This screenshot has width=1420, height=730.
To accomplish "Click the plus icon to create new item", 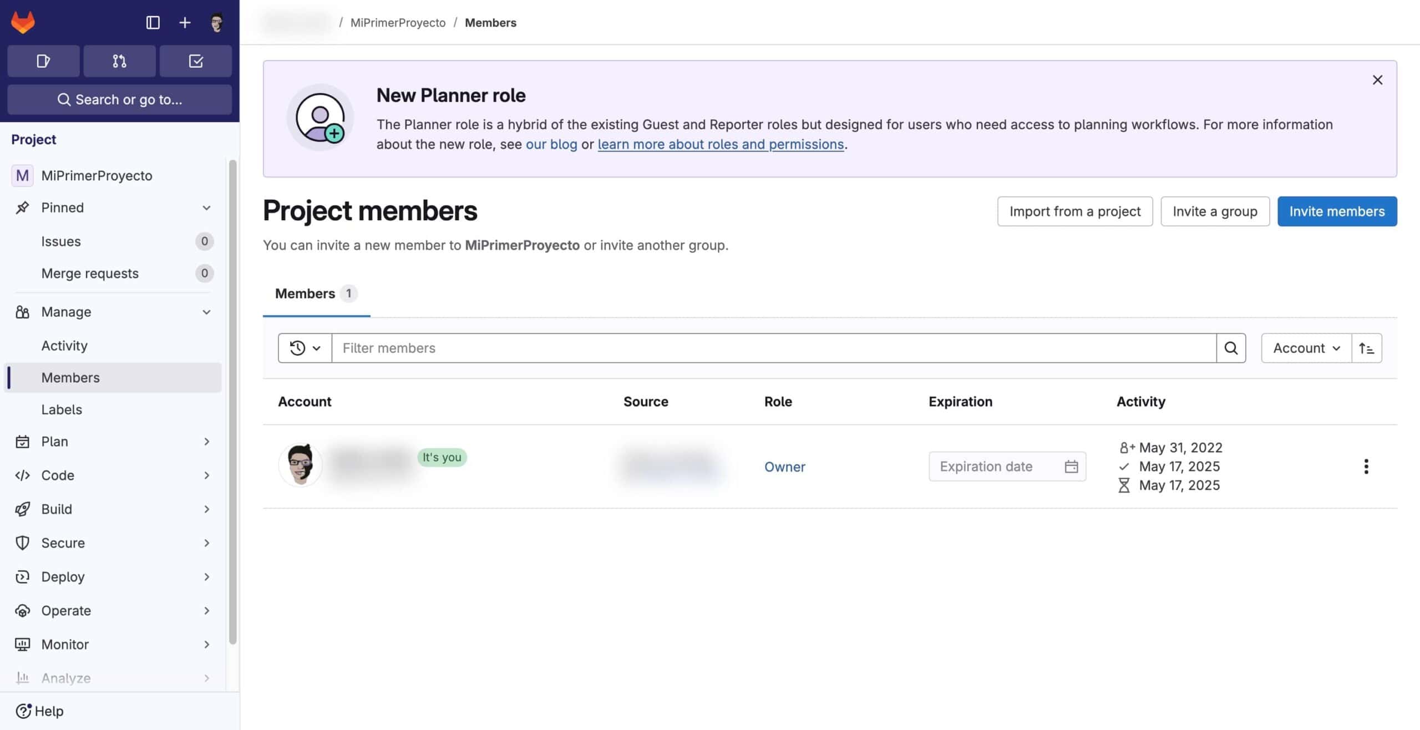I will (x=184, y=22).
